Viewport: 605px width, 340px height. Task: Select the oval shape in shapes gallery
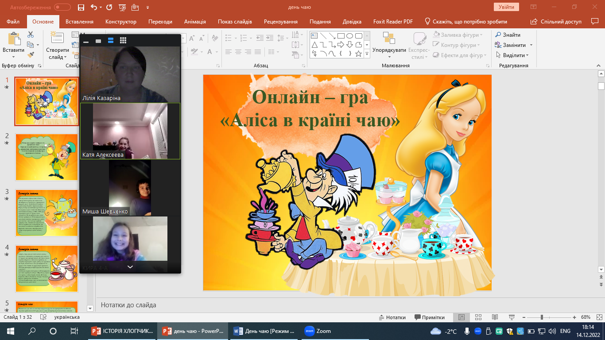pos(349,36)
